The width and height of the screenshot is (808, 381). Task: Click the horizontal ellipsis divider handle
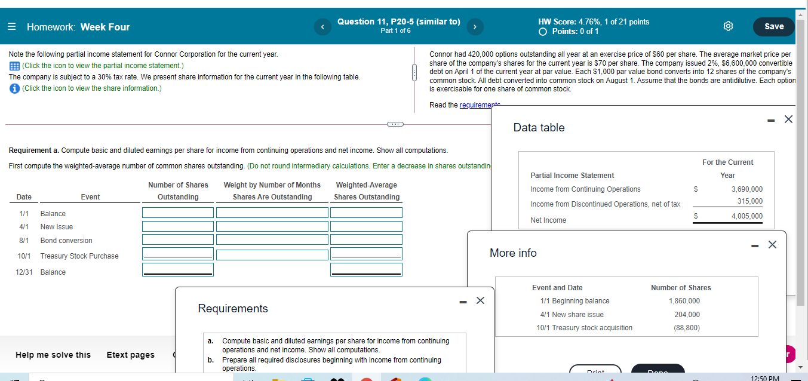(395, 124)
